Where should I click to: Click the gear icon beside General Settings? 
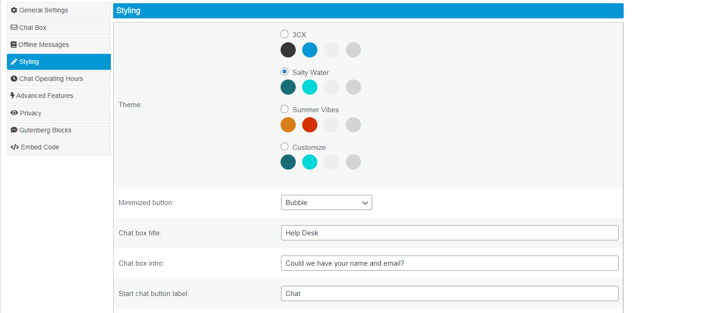click(14, 10)
